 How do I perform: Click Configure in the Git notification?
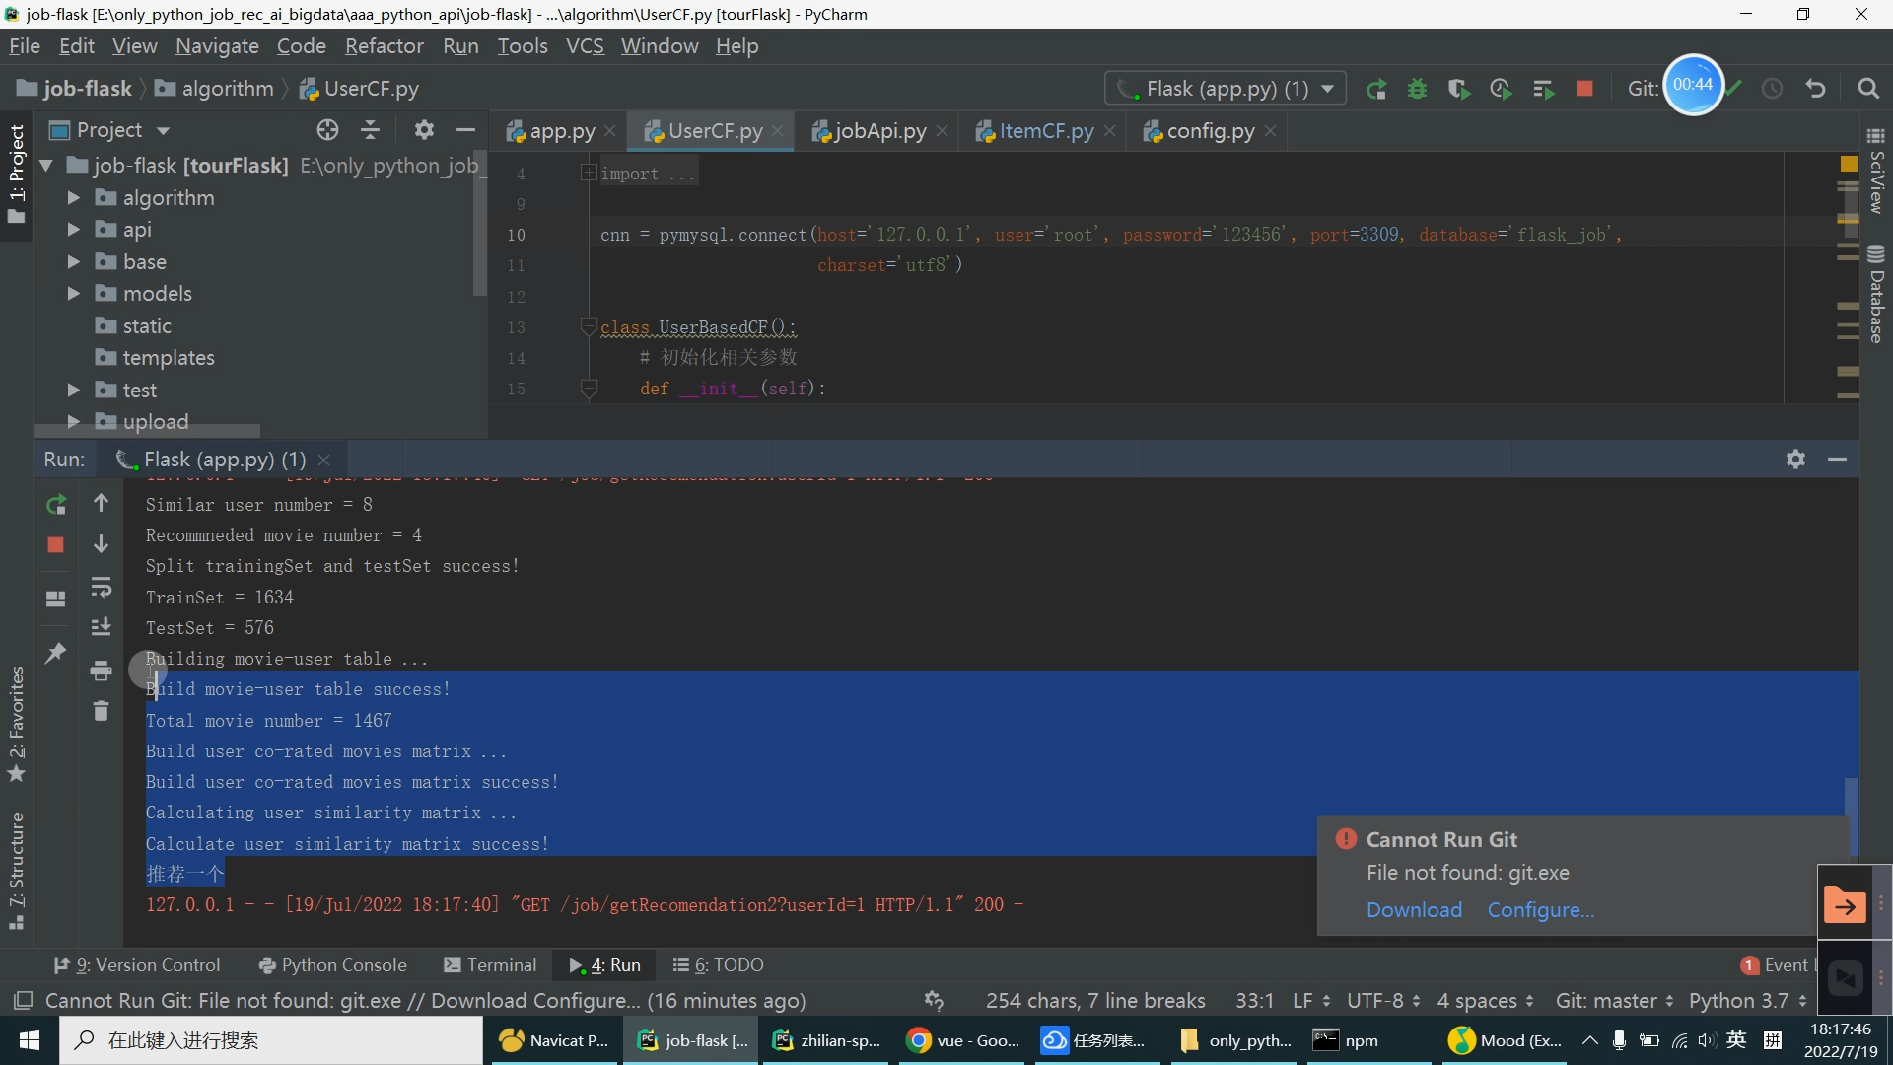[1540, 910]
